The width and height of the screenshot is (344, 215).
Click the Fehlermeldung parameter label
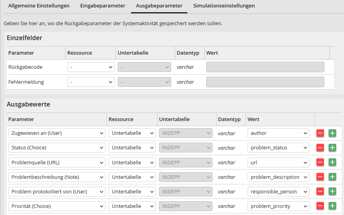[26, 82]
